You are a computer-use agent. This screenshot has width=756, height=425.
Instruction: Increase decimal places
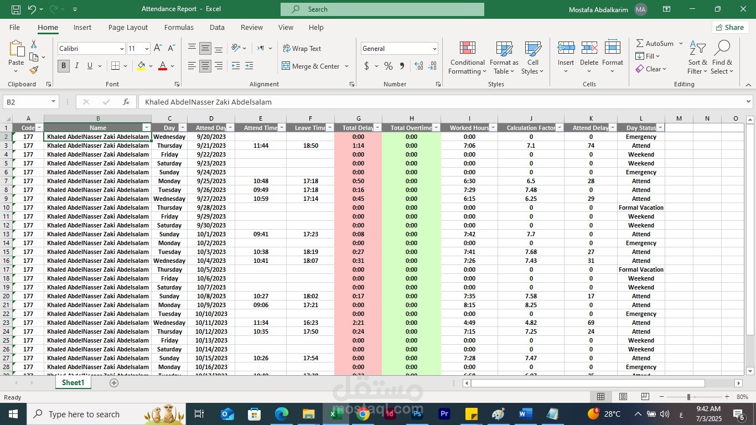[x=418, y=66]
